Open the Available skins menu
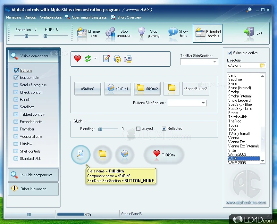This screenshot has width=277, height=224. coord(51,17)
